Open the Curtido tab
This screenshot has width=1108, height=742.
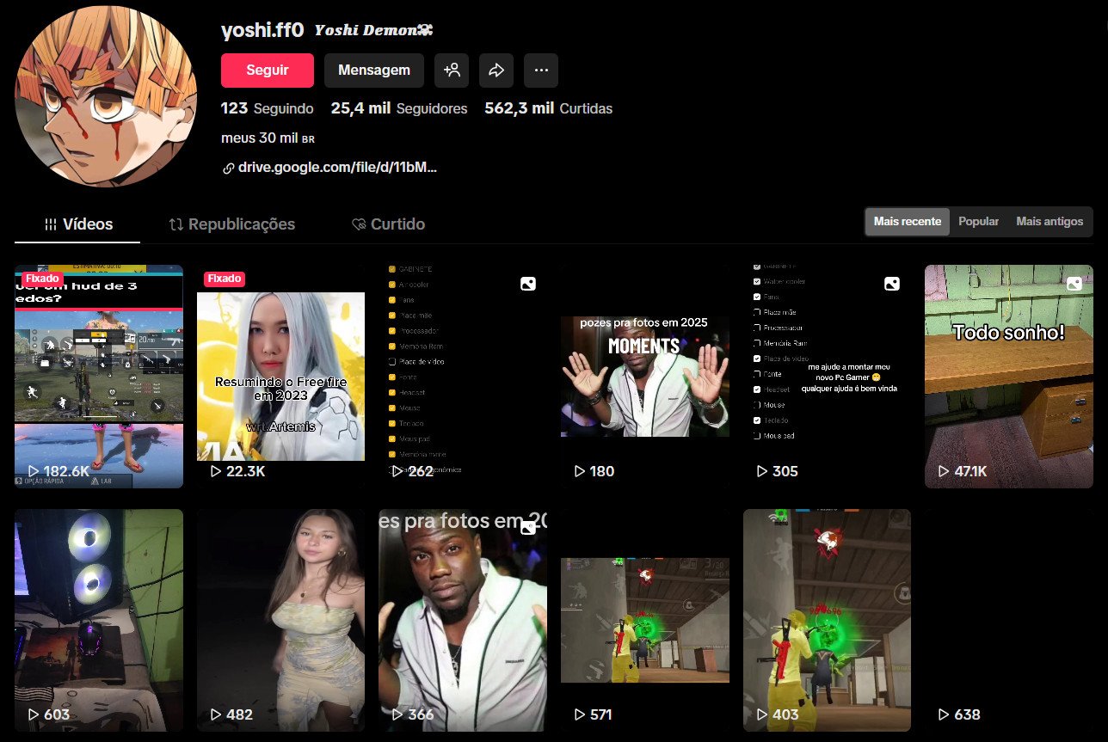(388, 224)
